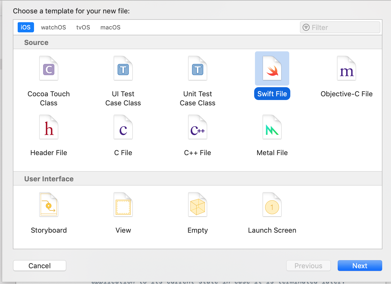The image size is (391, 284).
Task: Click the "Swift File" label
Action: click(x=272, y=94)
